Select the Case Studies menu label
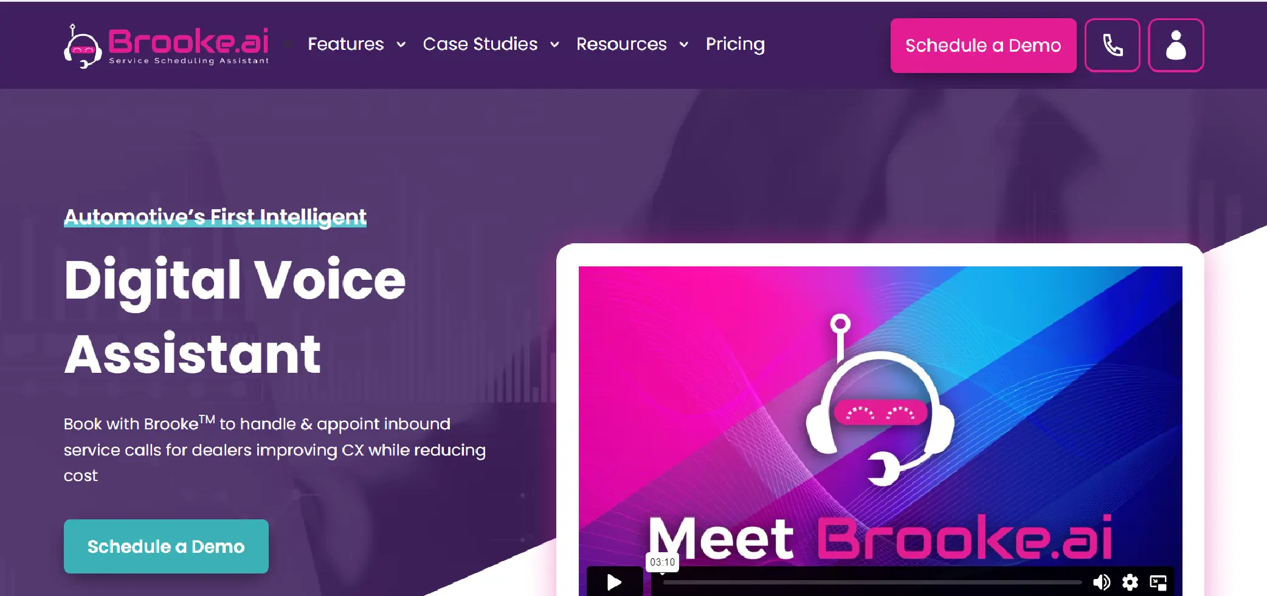The width and height of the screenshot is (1267, 596). point(480,44)
